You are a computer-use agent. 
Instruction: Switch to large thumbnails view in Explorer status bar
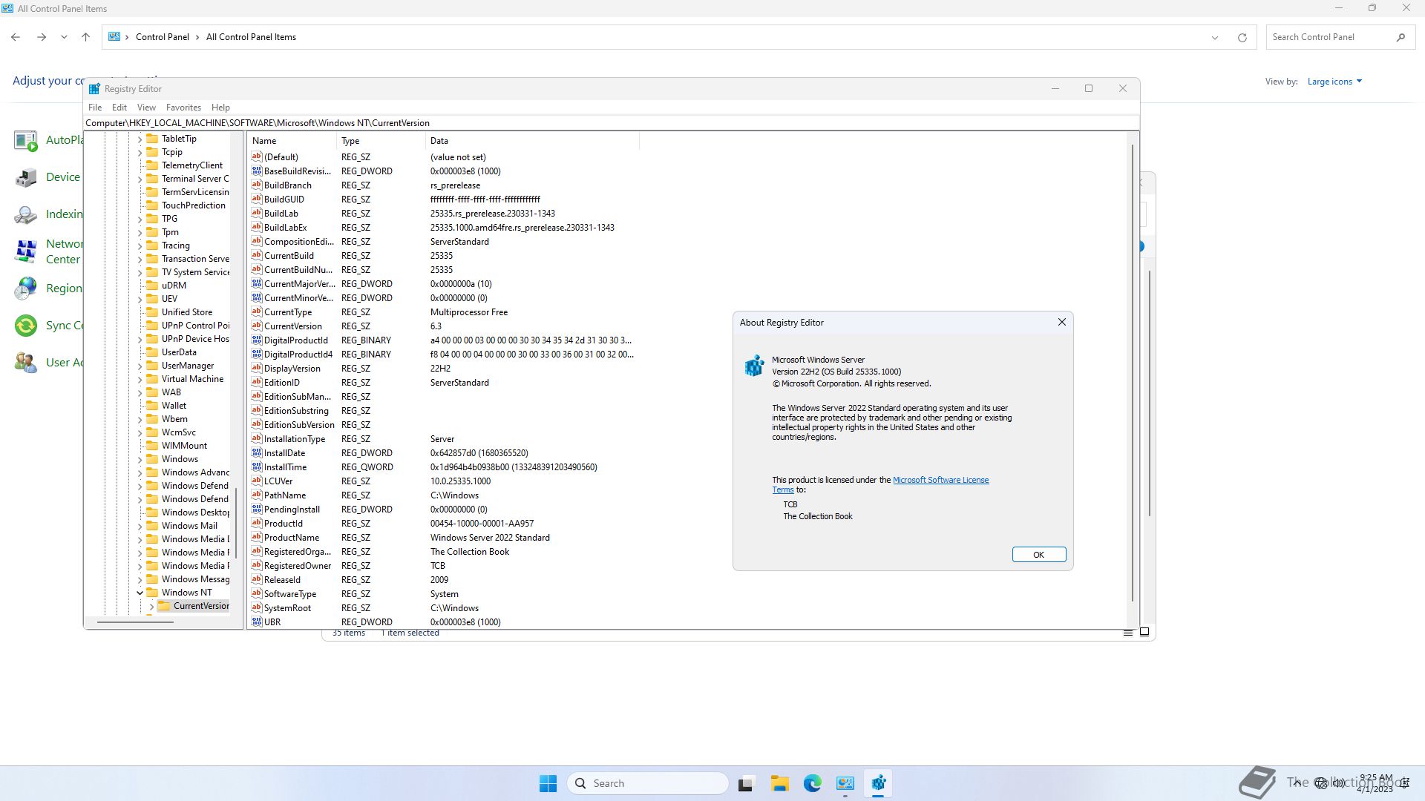(1144, 633)
